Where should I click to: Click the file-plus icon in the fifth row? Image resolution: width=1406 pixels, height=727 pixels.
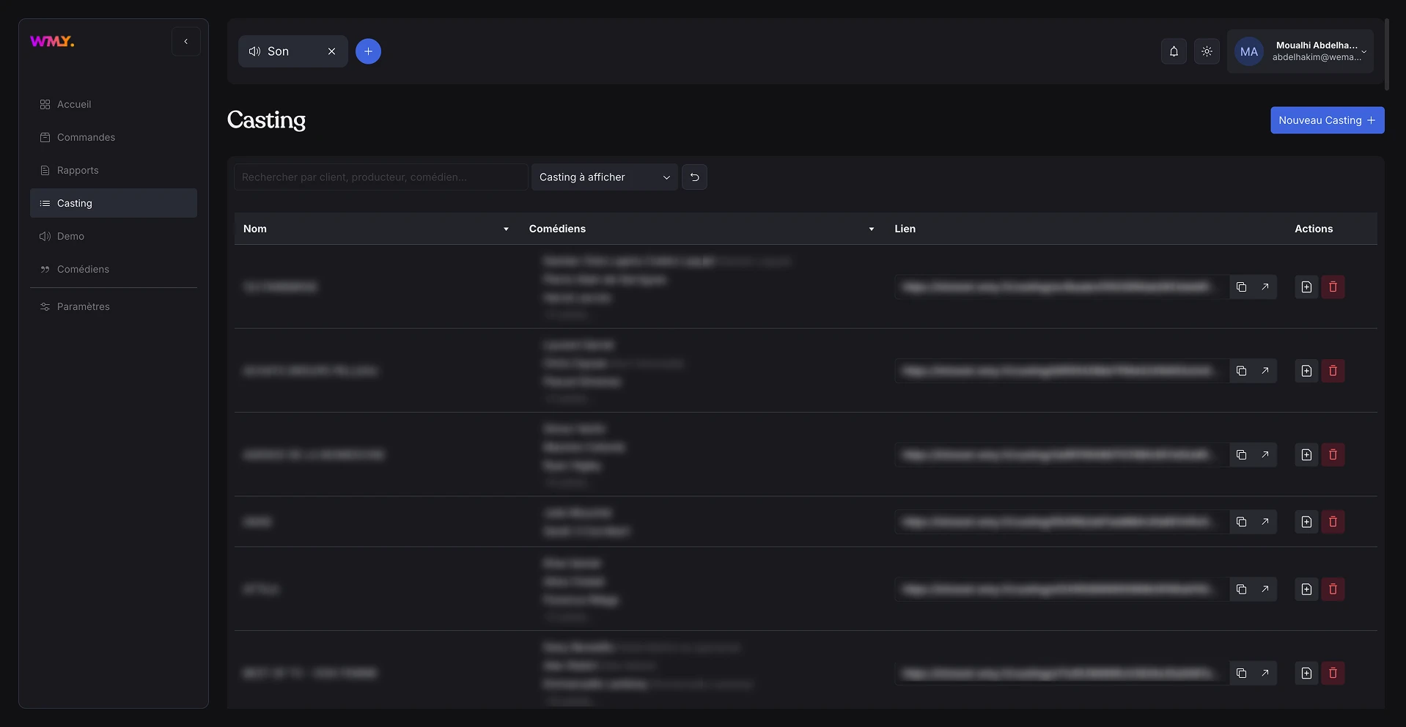point(1306,589)
